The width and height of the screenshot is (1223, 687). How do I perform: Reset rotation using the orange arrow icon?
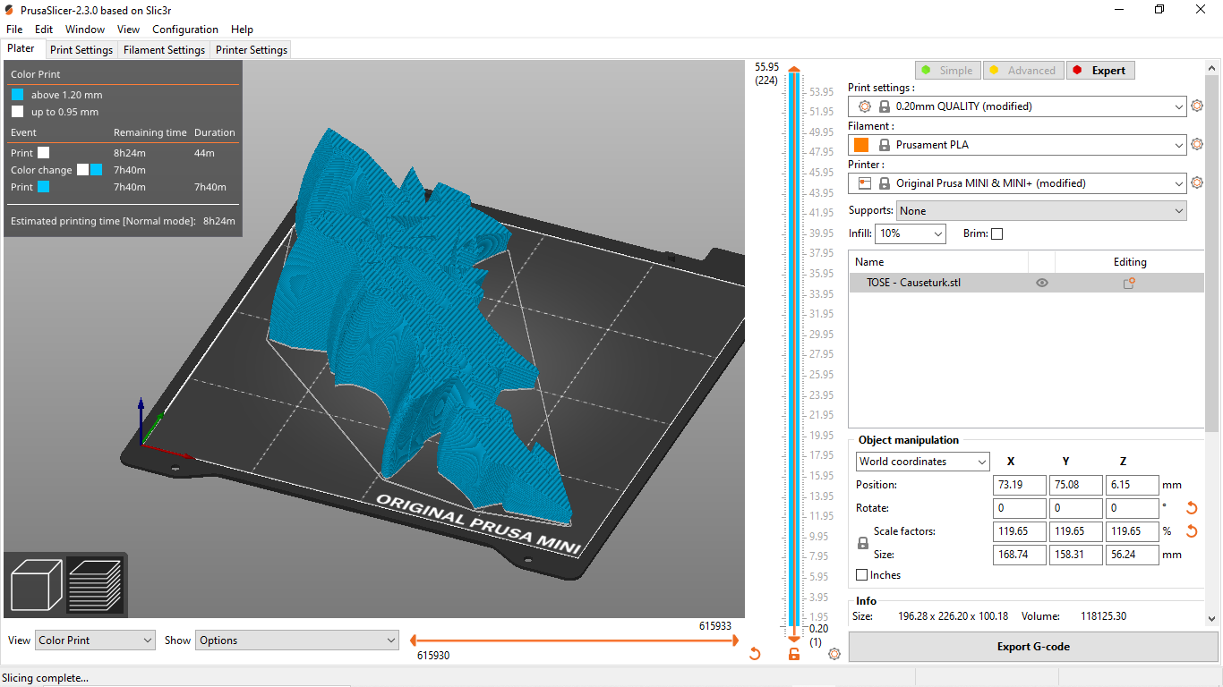tap(1192, 508)
